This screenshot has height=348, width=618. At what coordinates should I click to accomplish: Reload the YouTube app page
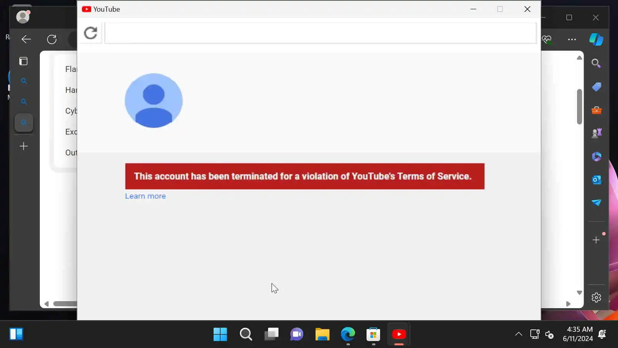(x=91, y=33)
